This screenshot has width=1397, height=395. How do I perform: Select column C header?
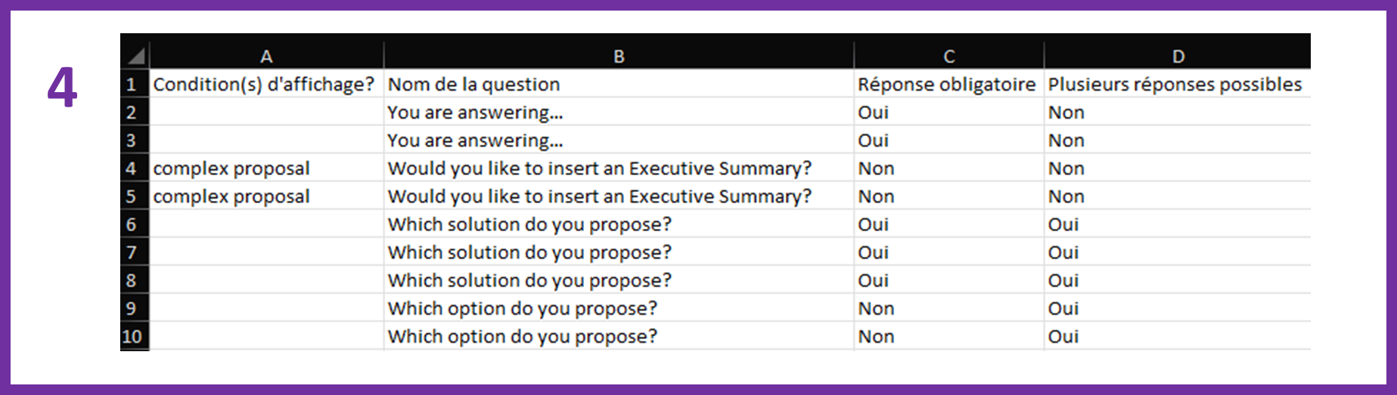[x=948, y=56]
